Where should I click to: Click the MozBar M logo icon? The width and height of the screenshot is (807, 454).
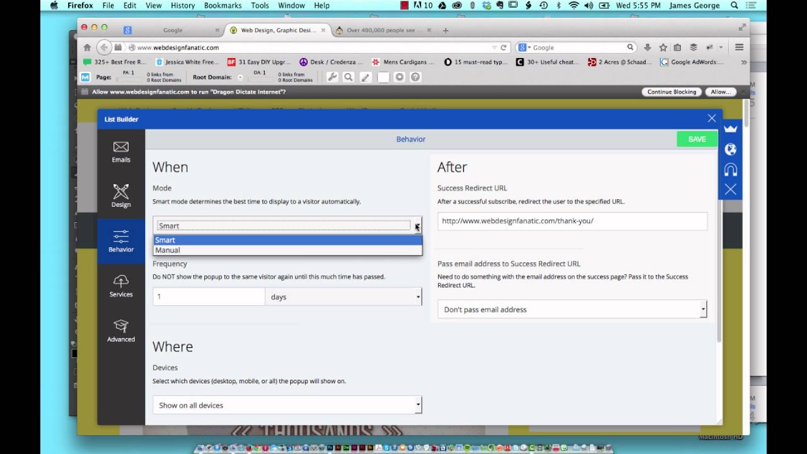click(85, 77)
